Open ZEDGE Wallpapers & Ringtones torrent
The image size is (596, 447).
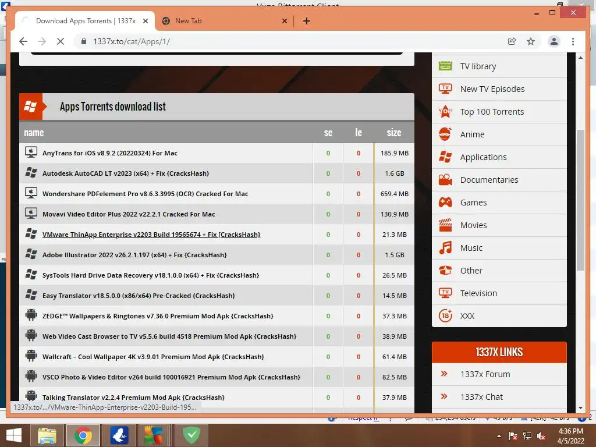coord(158,316)
